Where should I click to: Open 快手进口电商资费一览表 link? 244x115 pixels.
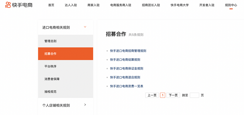click(127, 86)
